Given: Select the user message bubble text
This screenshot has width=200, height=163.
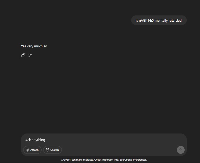Looking at the screenshot, I should click(158, 21).
